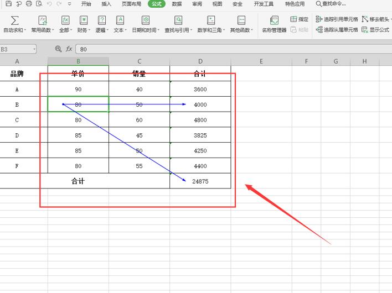Click the 移去箭头 button
Viewport: 392px width, 293px height.
pos(376,19)
